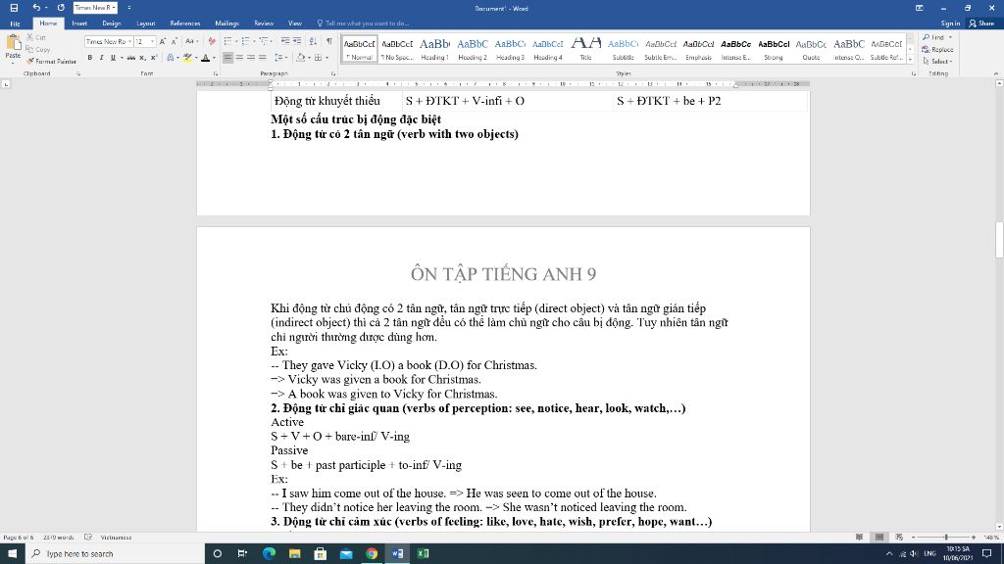Undo the last action
The image size is (1004, 564).
point(36,8)
